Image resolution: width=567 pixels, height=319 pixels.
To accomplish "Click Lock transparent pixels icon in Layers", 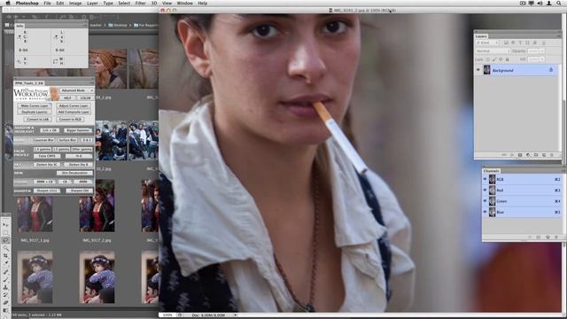I will click(488, 59).
